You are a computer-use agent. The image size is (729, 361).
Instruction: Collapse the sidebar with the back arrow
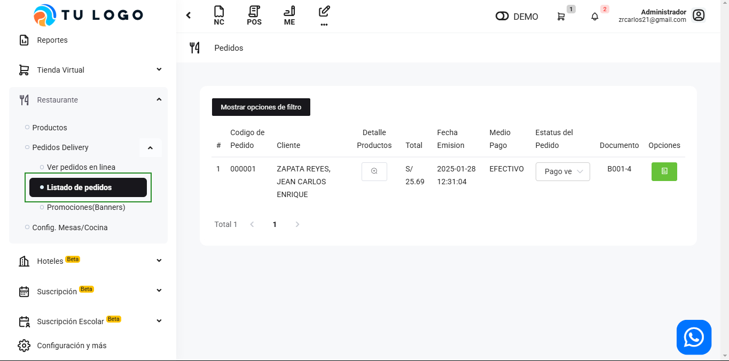(189, 15)
